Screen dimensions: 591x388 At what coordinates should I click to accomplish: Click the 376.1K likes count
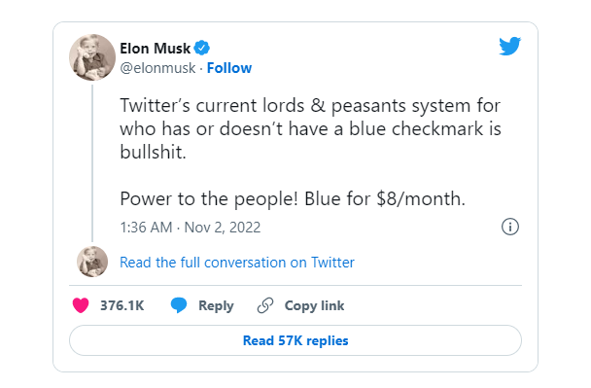(122, 305)
